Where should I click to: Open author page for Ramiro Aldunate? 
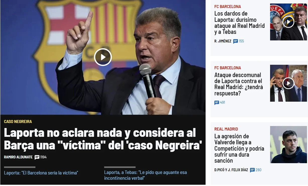coord(18,157)
